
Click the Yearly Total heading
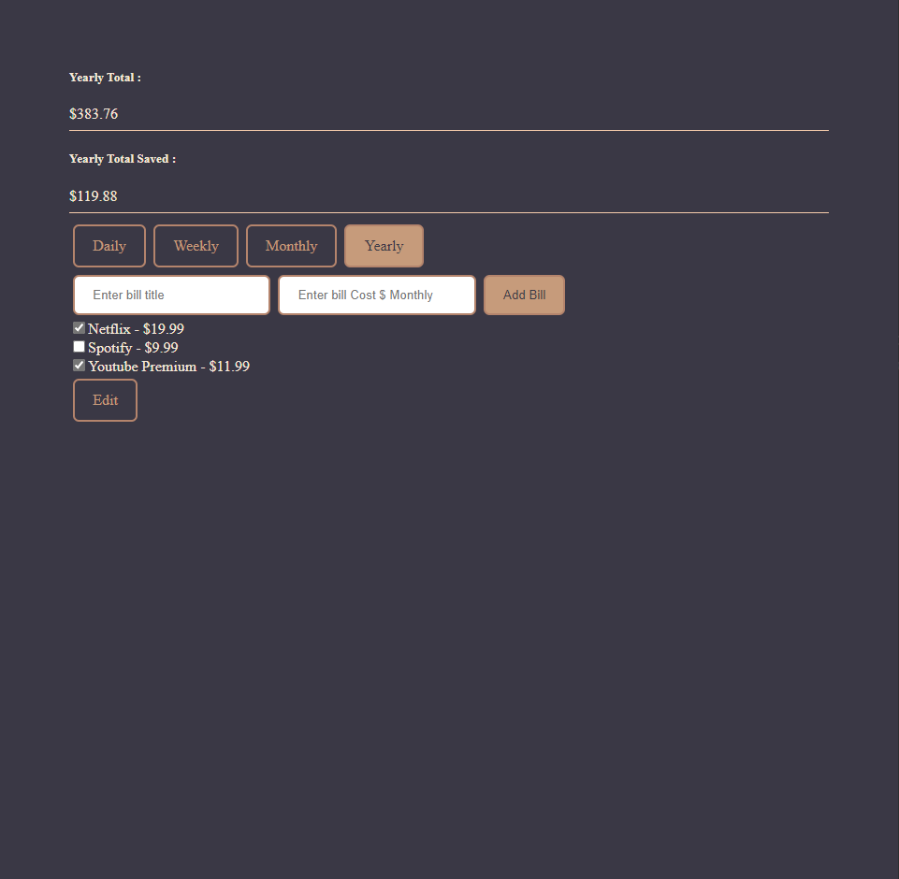pos(105,78)
